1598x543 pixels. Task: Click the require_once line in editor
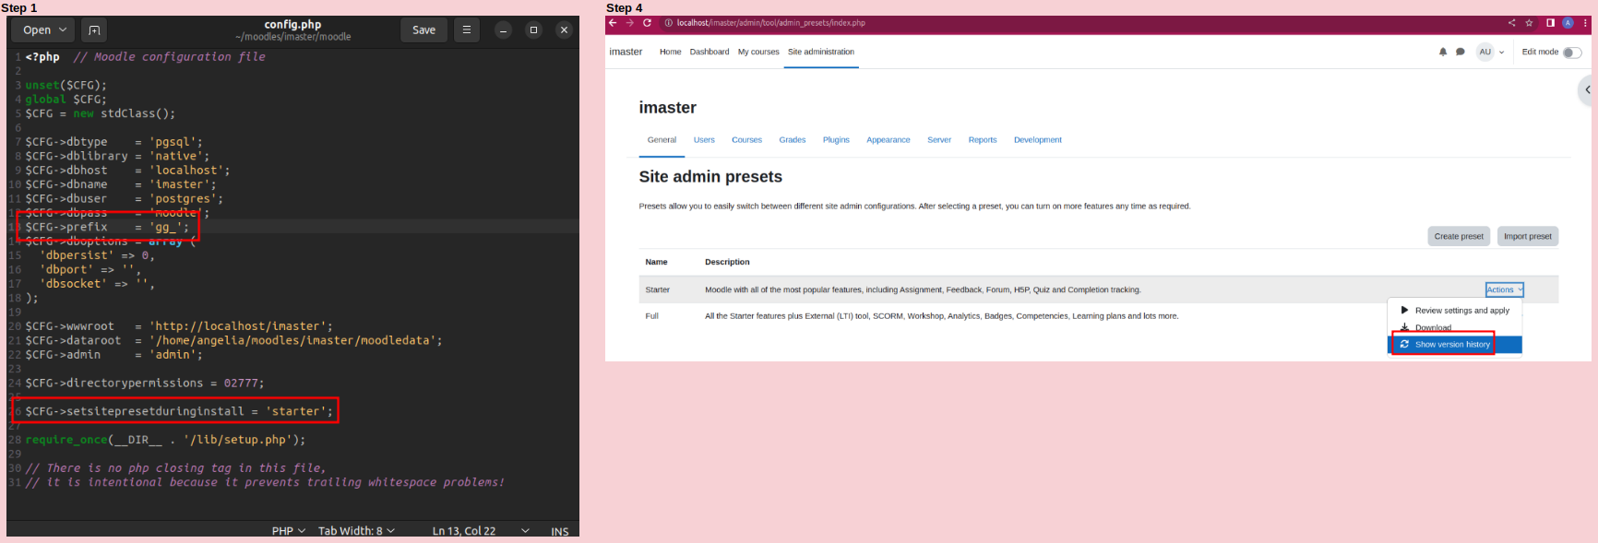(165, 440)
